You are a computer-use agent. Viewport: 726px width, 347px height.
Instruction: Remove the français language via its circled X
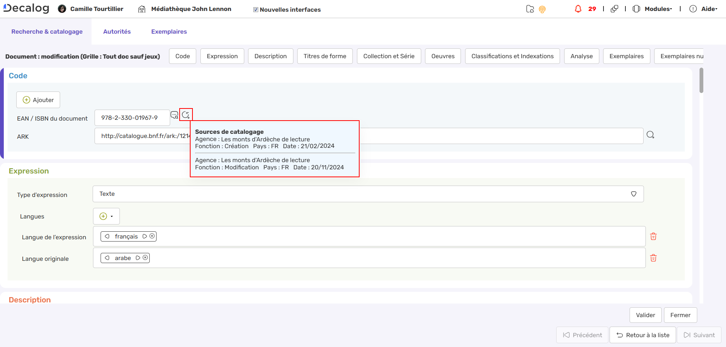tap(152, 236)
